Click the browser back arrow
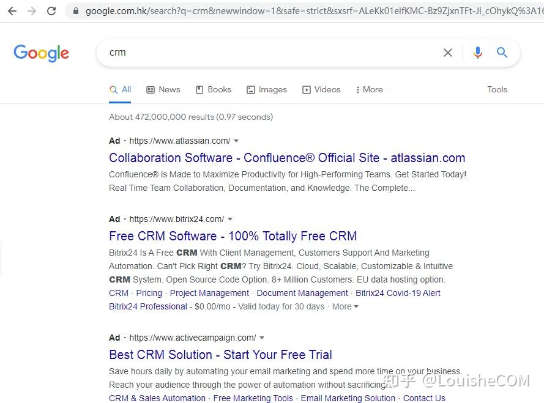The height and width of the screenshot is (403, 544). pyautogui.click(x=11, y=10)
